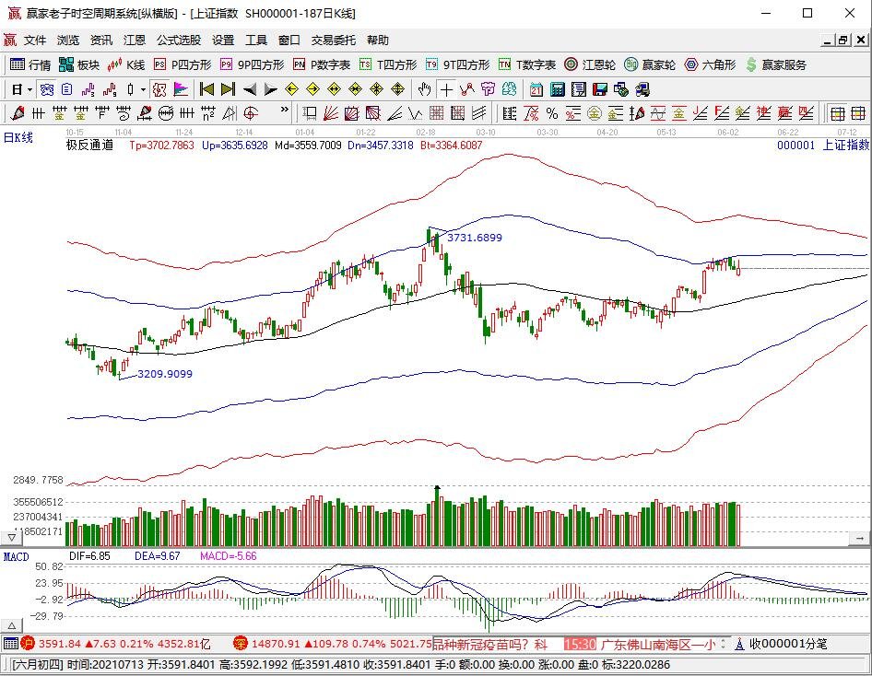
Task: Expand hidden toolbar items with double chevron
Action: (285, 110)
